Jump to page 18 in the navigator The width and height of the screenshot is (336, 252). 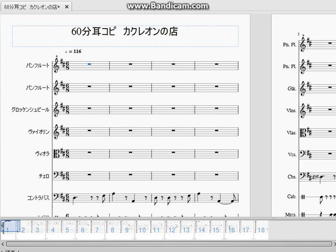[x=261, y=230]
